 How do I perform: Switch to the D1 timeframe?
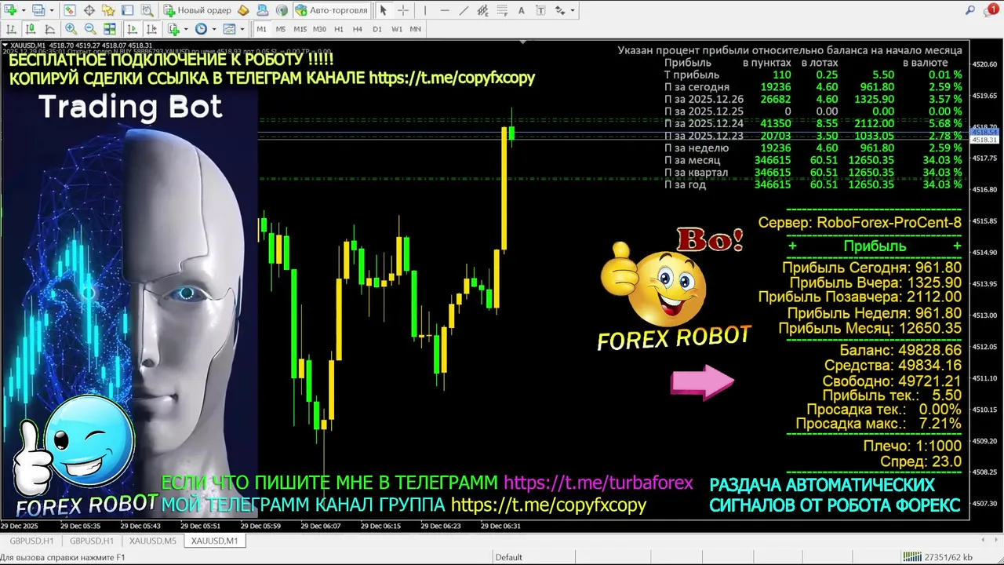click(x=377, y=29)
